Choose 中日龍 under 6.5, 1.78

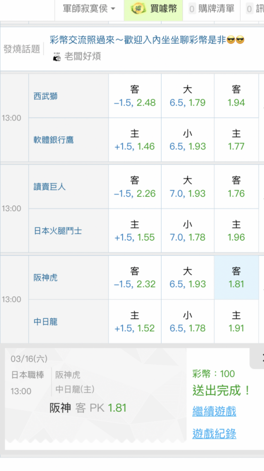pos(187,321)
